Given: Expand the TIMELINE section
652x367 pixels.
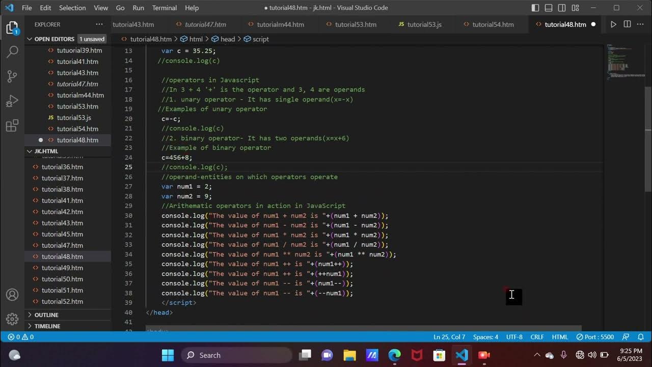Looking at the screenshot, I should [x=47, y=326].
